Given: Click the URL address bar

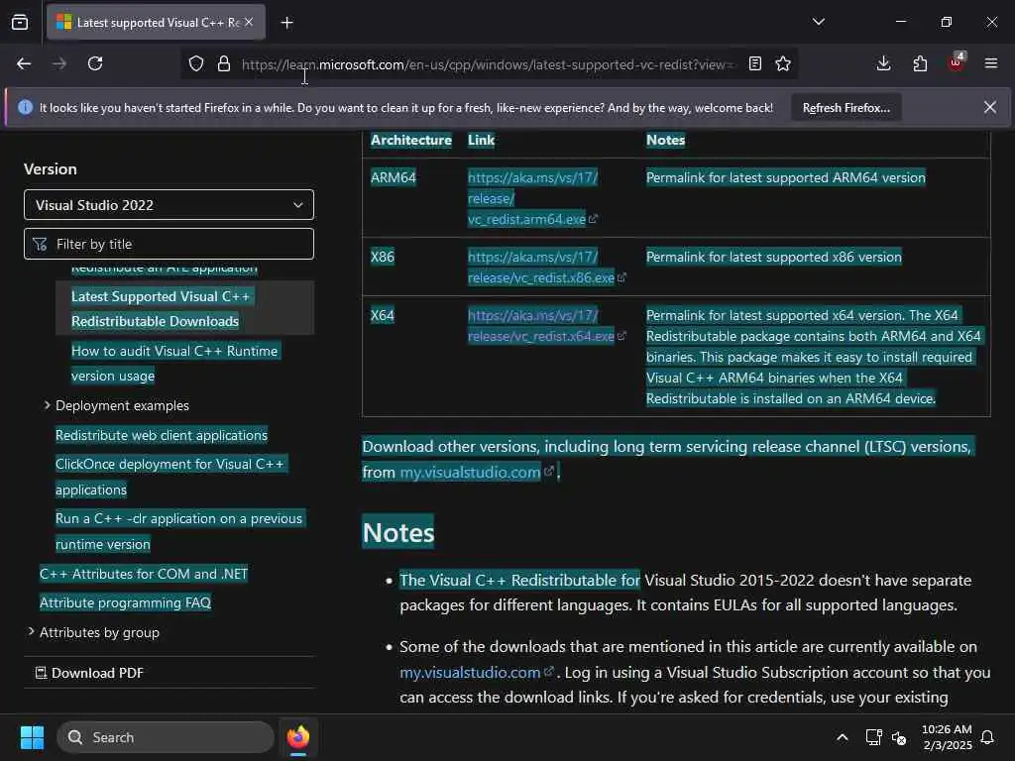Looking at the screenshot, I should pyautogui.click(x=487, y=64).
